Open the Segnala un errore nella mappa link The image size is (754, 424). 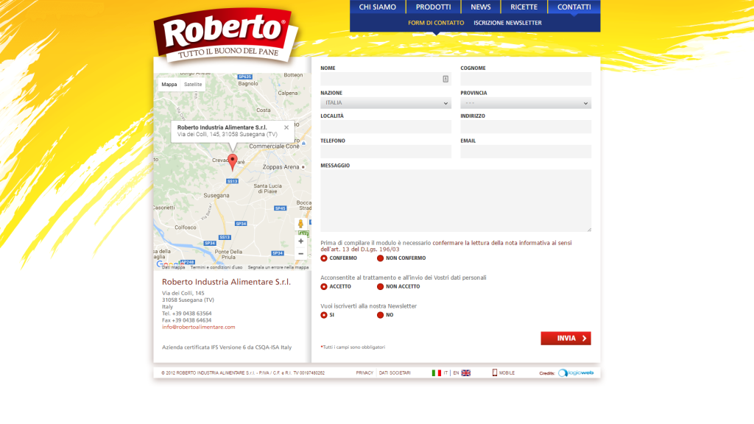(x=278, y=267)
